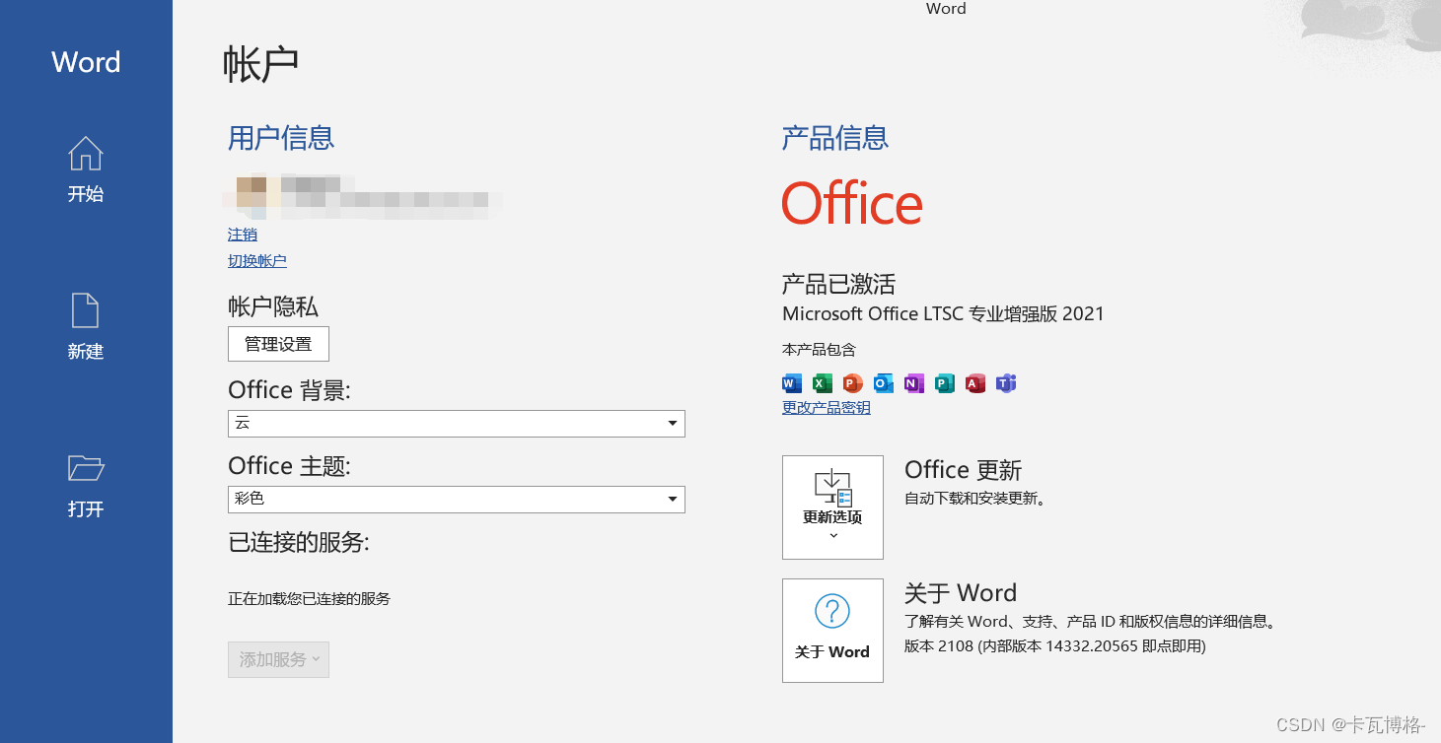Viewport: 1441px width, 743px height.
Task: Click the 用户信息 heading
Action: coord(281,138)
